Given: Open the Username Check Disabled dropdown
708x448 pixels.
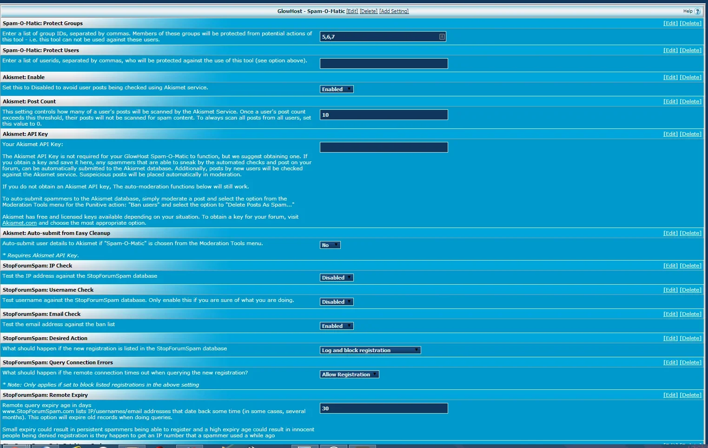Looking at the screenshot, I should pos(337,302).
